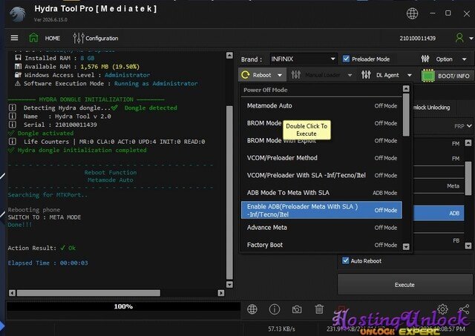Click the globe icon in title bar

tap(412, 13)
